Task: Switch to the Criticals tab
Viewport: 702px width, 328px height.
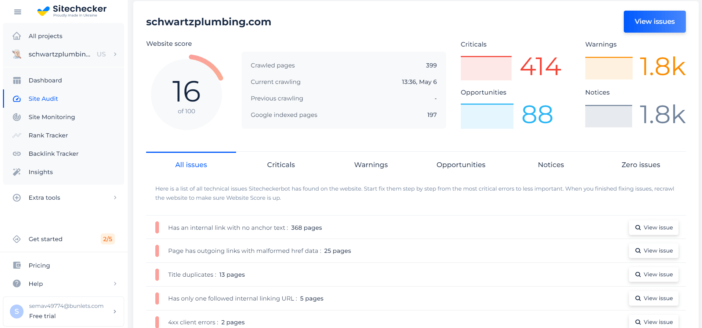Action: pyautogui.click(x=281, y=165)
